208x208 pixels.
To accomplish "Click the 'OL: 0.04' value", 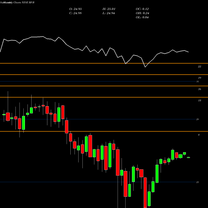I will (142, 17).
